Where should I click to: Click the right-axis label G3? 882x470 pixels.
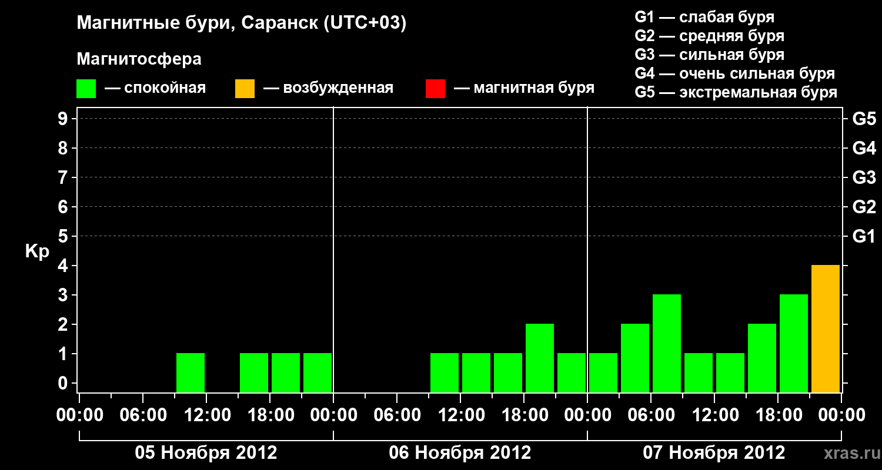pos(864,177)
